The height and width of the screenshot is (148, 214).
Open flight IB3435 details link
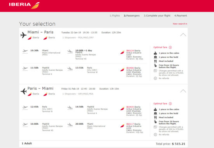click(130, 107)
